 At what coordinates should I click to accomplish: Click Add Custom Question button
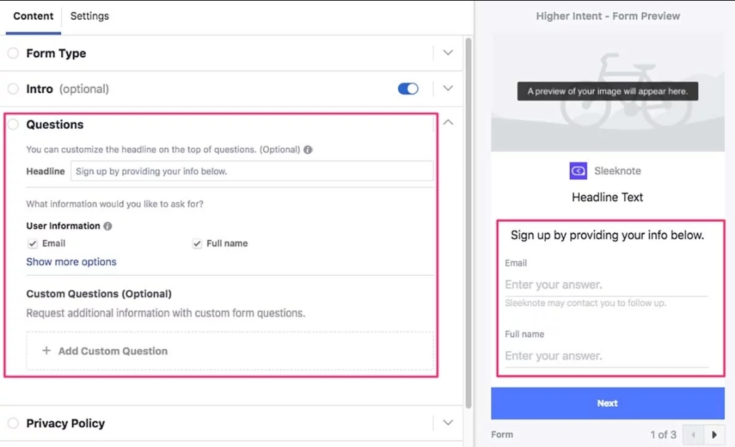pyautogui.click(x=230, y=351)
